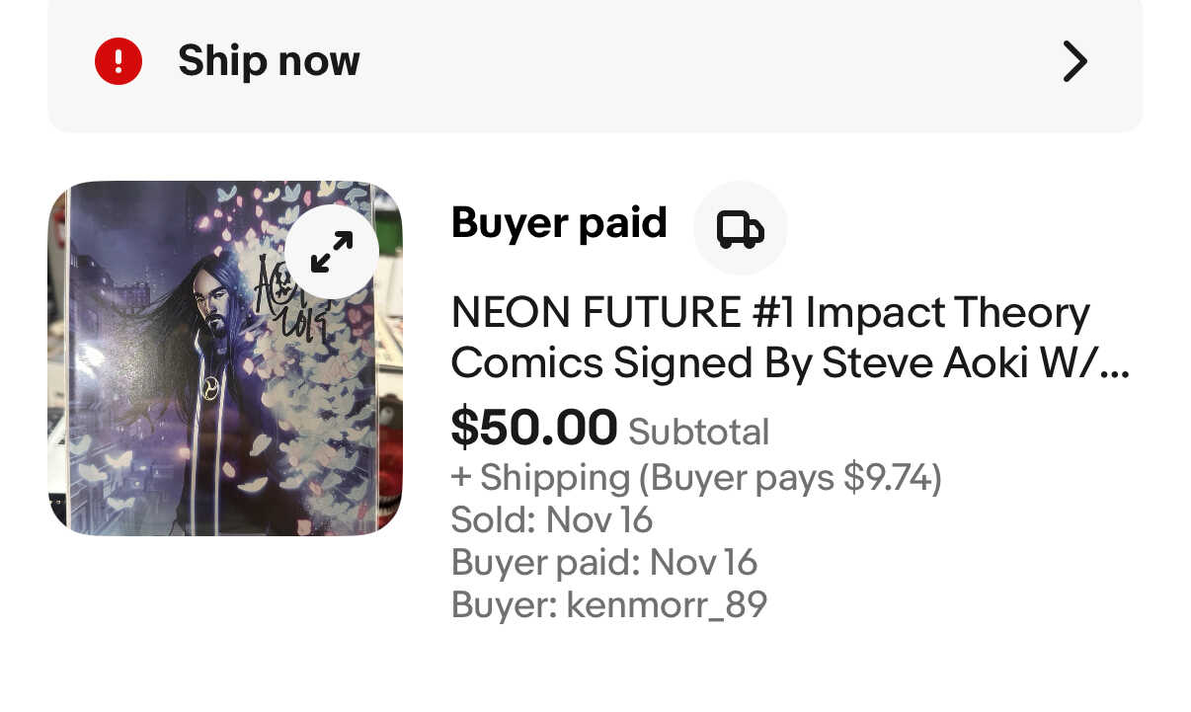1191x712 pixels.
Task: Click the red exclamation alert icon
Action: pos(119,61)
